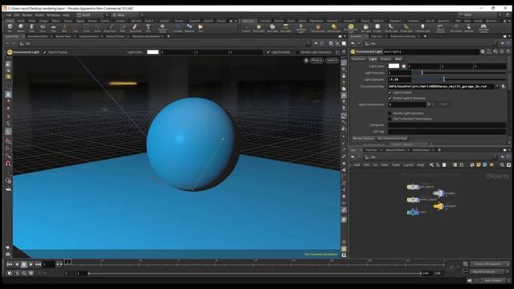The image size is (514, 289).
Task: Open the viewport obj path dropdown
Action: click(x=308, y=43)
